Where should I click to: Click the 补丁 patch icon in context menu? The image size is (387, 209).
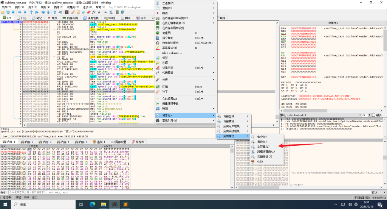(x=158, y=92)
